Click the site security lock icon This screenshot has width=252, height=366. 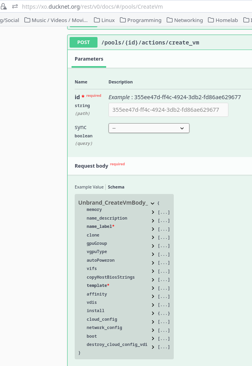point(4,7)
